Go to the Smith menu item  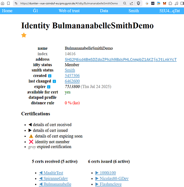point(134,11)
